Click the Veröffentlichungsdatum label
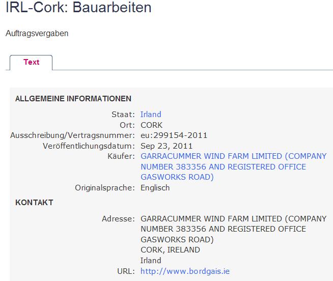Screen dimensions: 333x281 pyautogui.click(x=89, y=146)
